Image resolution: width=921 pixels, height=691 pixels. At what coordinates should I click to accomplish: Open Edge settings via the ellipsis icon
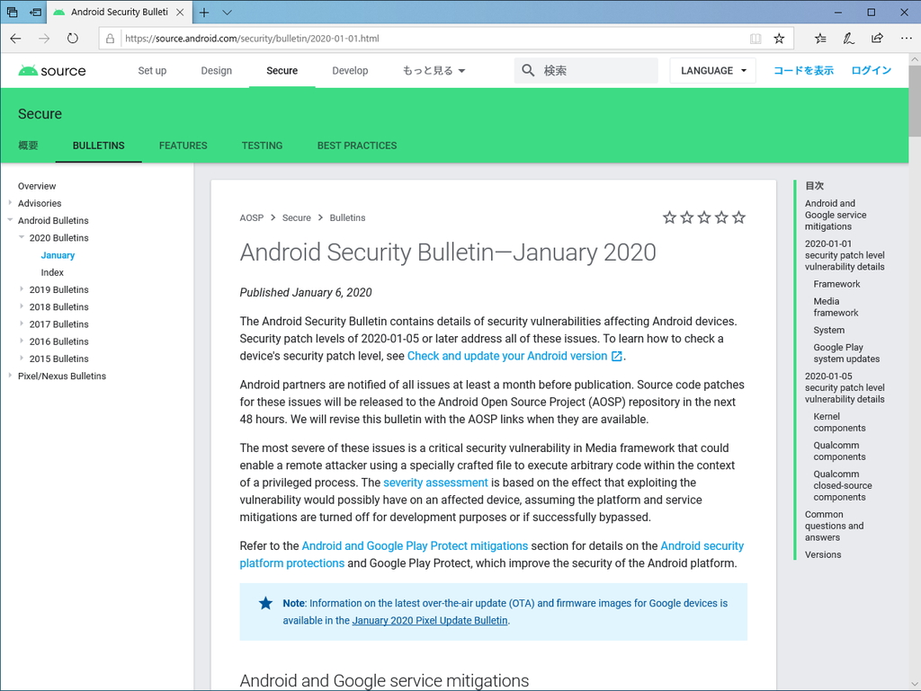tap(906, 39)
